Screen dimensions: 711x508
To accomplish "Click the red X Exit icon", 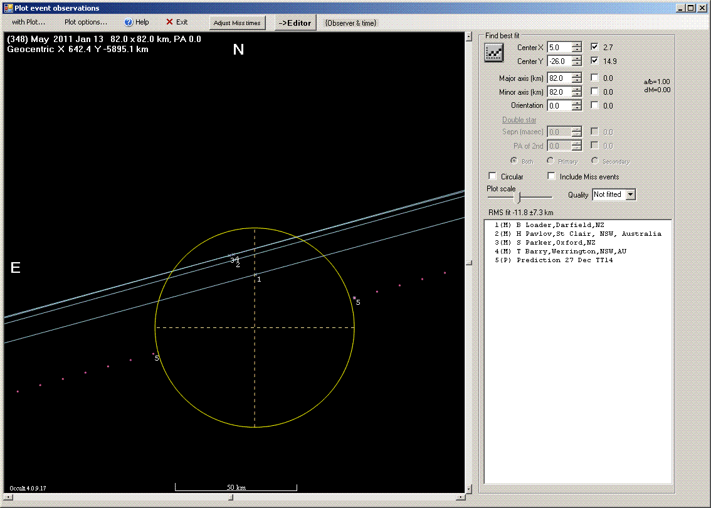I will coord(169,22).
